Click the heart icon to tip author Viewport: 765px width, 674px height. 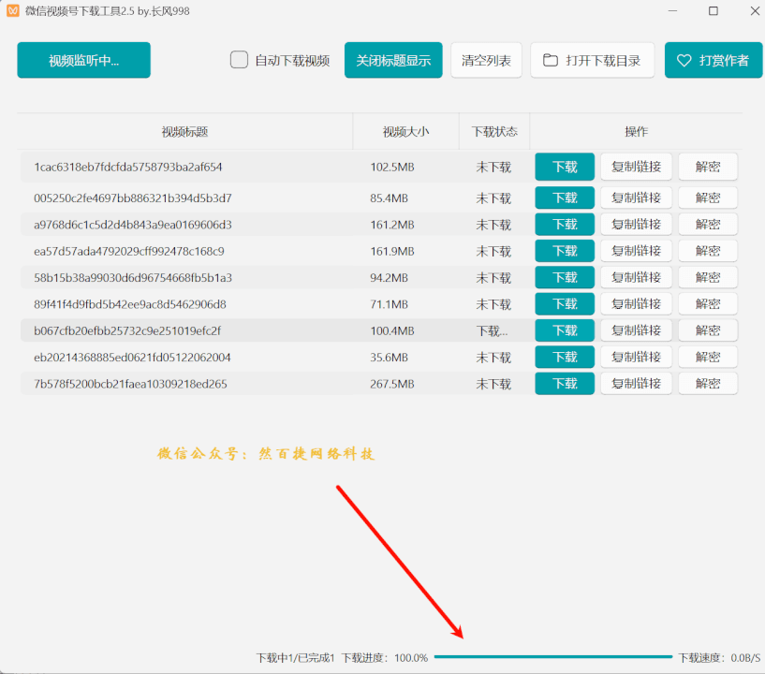tap(684, 61)
